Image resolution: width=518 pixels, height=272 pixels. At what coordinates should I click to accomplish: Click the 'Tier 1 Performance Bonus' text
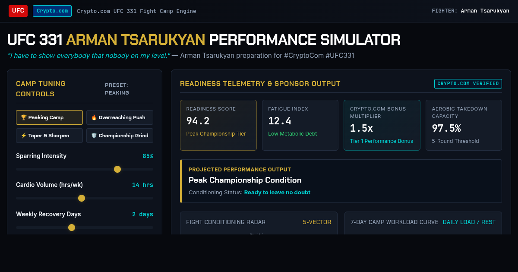pos(382,141)
